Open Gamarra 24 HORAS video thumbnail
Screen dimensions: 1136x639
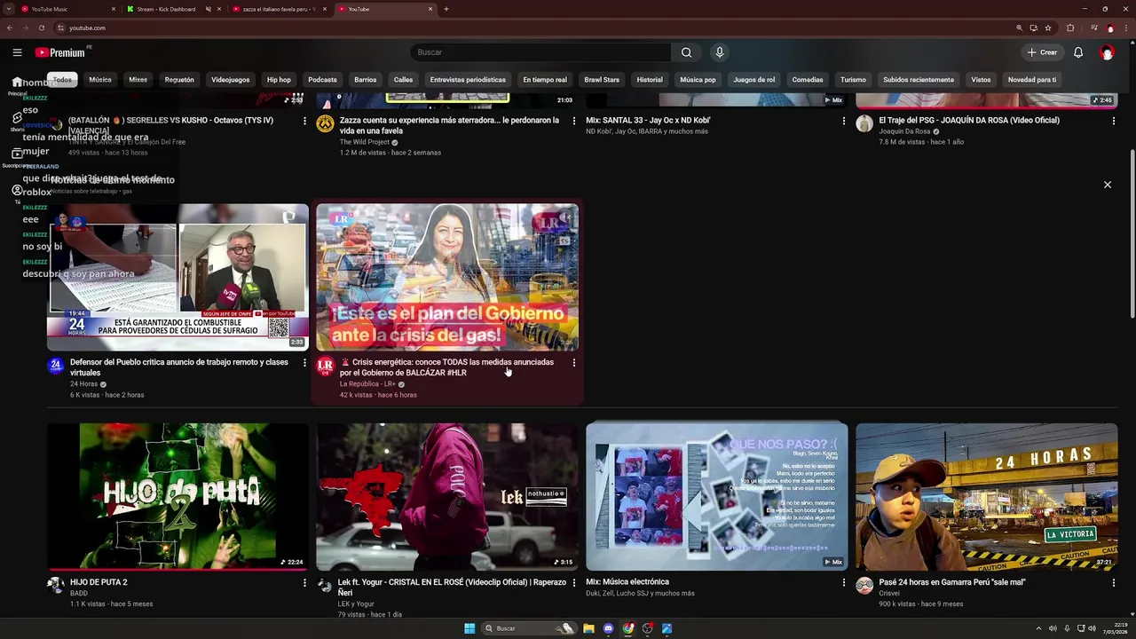(x=987, y=496)
